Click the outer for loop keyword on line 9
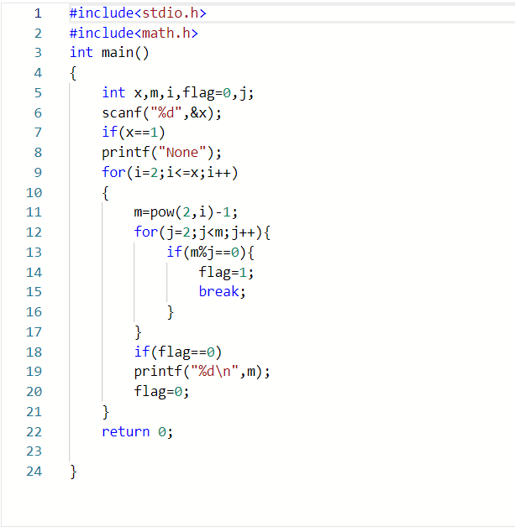 [113, 172]
